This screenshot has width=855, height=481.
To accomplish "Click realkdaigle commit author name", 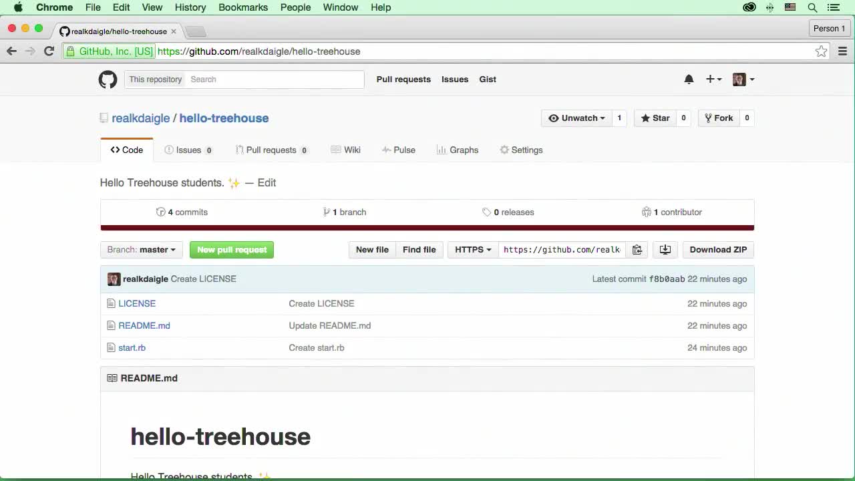I will point(146,279).
